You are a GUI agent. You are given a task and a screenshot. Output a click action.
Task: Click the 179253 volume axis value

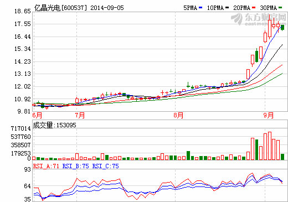20,153
